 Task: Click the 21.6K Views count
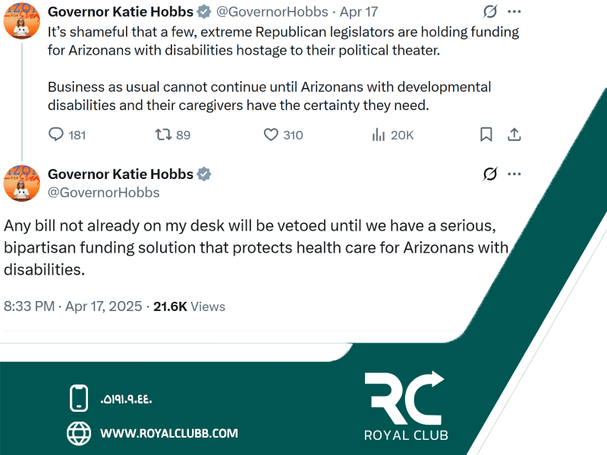(x=189, y=306)
